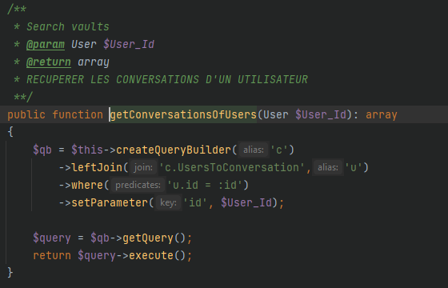Click the 'c.UsersToConversation' string
The height and width of the screenshot is (288, 448).
(232, 168)
